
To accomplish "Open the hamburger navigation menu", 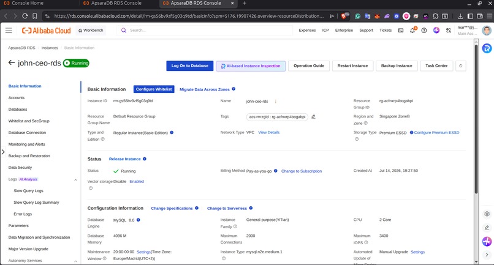I will 9,30.
